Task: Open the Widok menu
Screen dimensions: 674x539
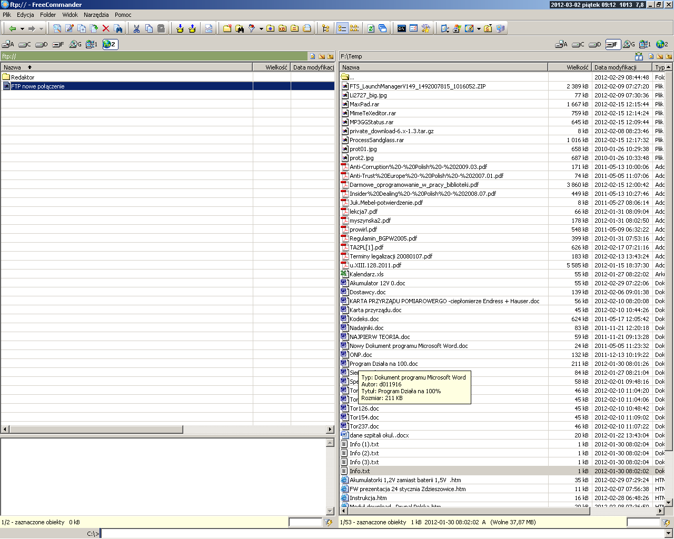Action: click(x=70, y=15)
